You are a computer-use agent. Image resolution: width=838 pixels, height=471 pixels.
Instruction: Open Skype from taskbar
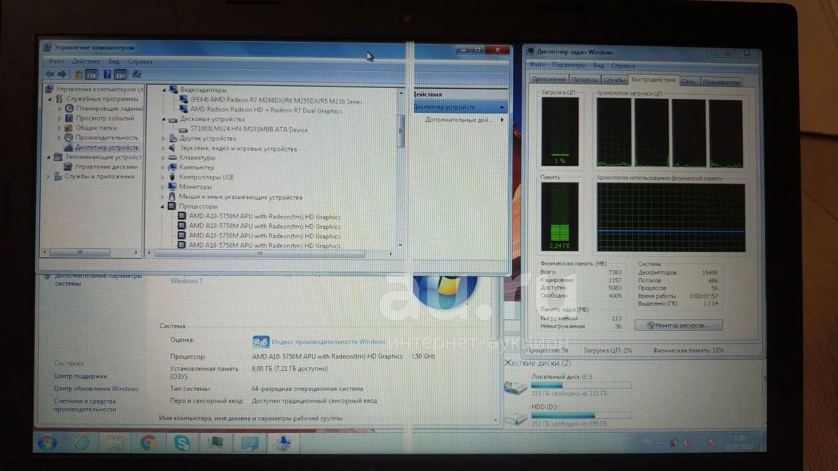182,443
